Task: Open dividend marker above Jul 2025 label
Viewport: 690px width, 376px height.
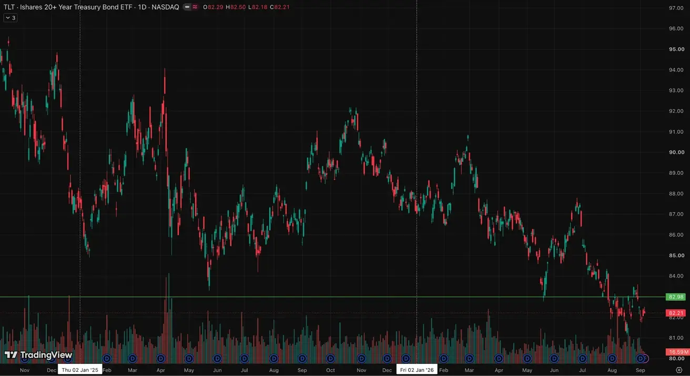Action: point(245,358)
